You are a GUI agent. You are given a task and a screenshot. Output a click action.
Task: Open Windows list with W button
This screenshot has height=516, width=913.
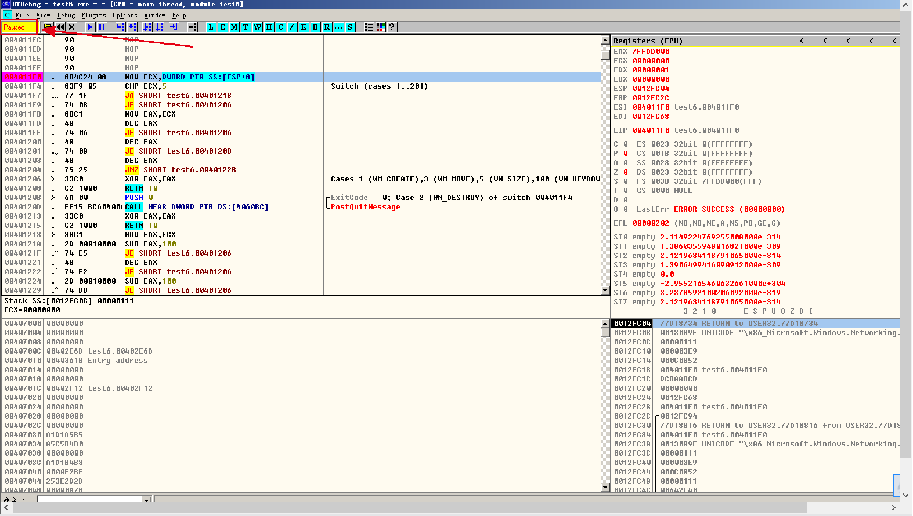[257, 27]
